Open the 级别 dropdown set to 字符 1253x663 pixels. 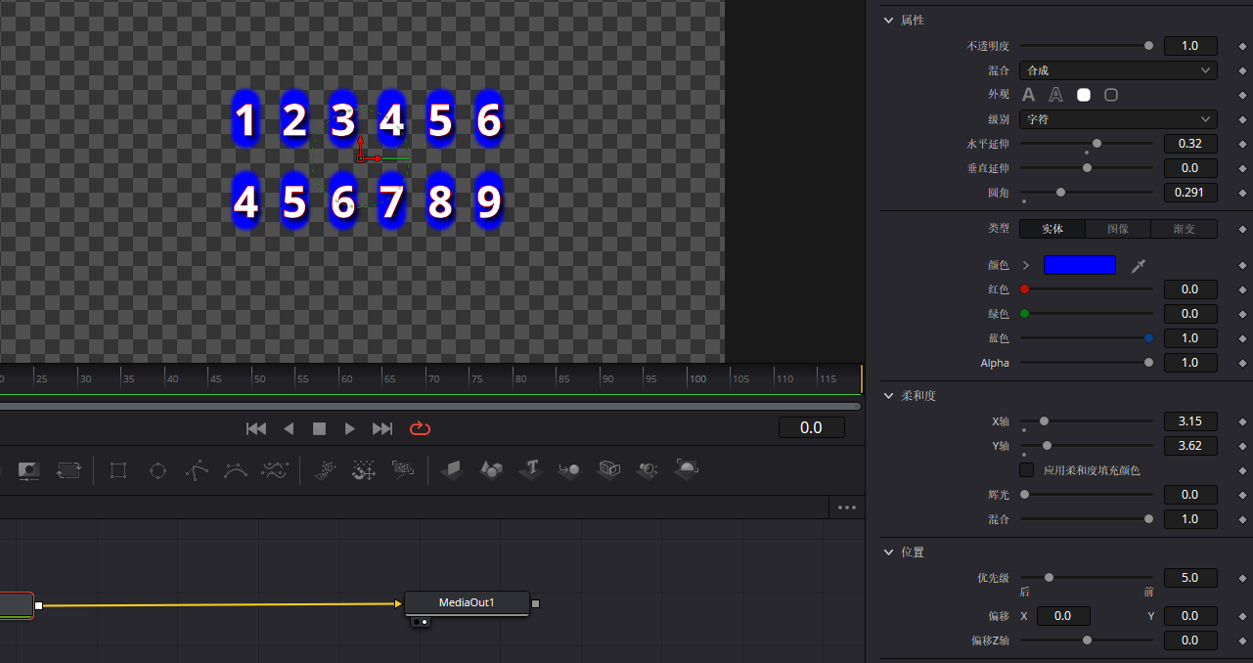1118,119
